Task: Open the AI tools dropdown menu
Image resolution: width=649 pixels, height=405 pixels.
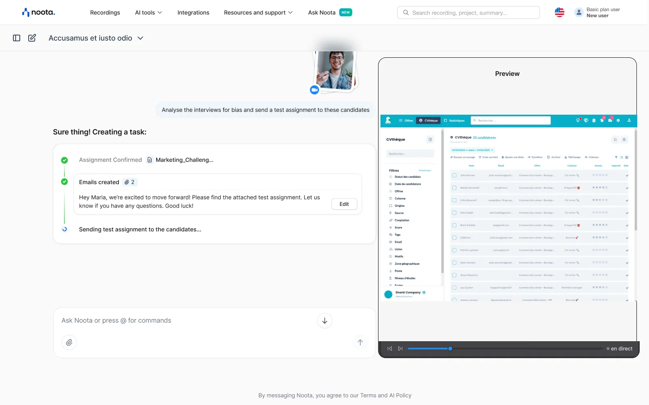Action: [148, 13]
